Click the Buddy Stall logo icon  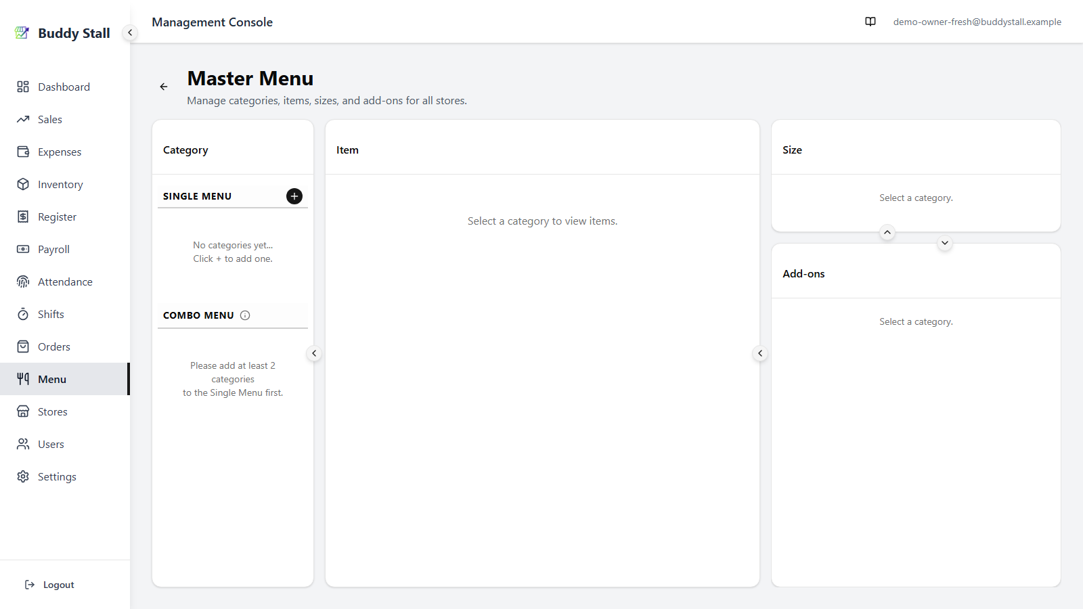[x=22, y=32]
